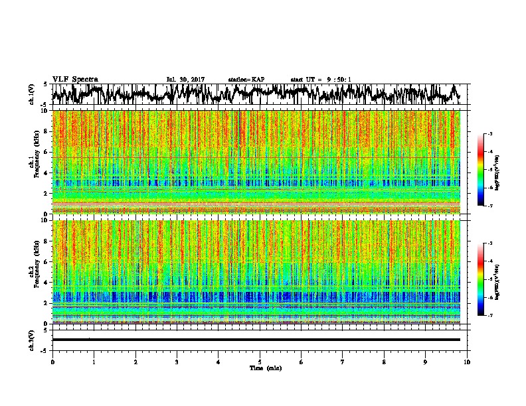The height and width of the screenshot is (406, 526).
Task: Click the ch.2 color scale log(PSD) units label
Action: [x=497, y=282]
